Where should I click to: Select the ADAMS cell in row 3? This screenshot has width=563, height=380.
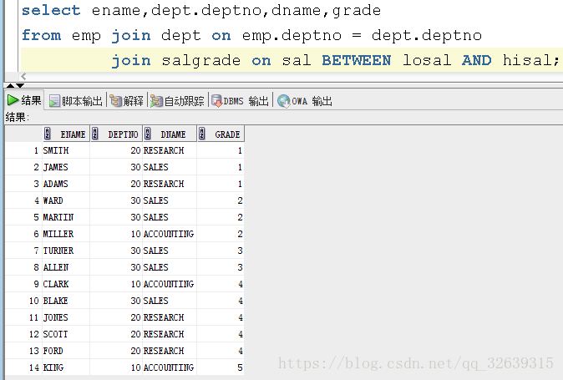66,184
